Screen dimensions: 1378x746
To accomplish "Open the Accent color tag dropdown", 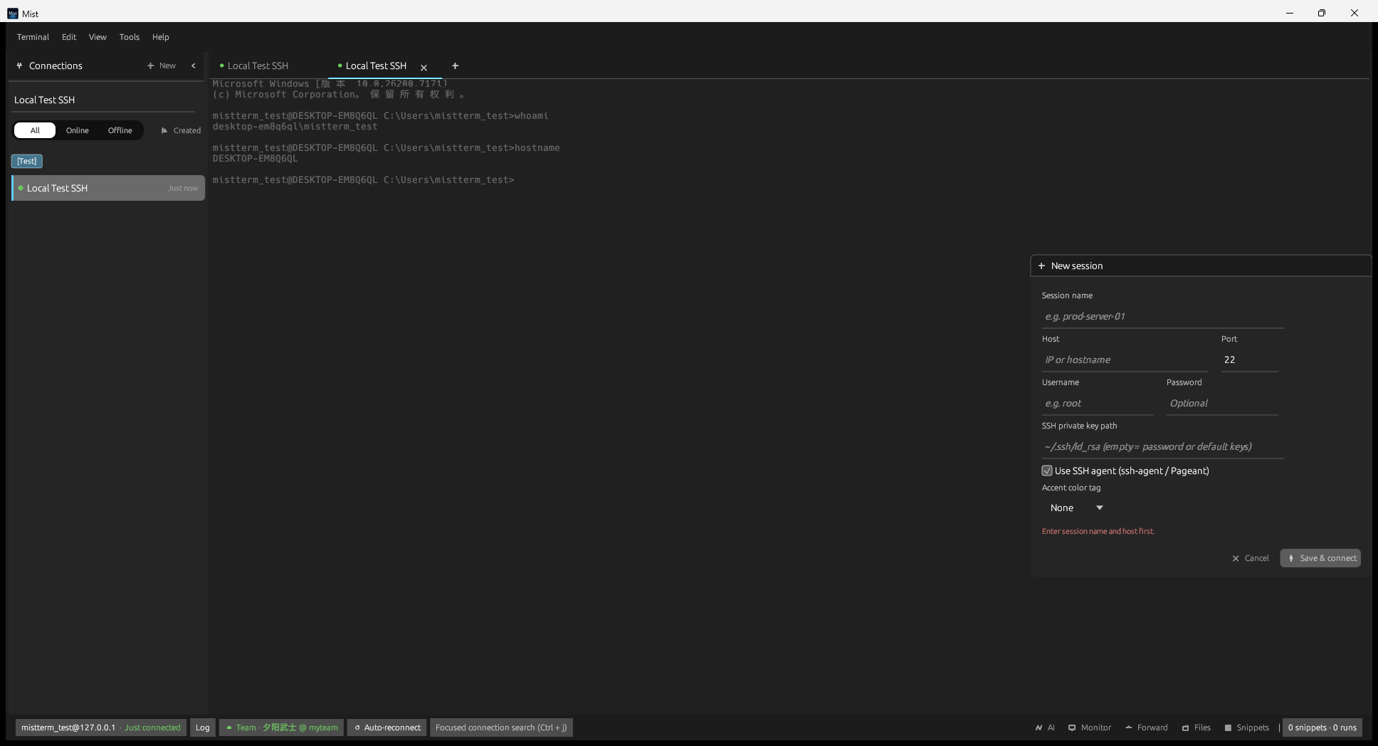I will coord(1076,508).
